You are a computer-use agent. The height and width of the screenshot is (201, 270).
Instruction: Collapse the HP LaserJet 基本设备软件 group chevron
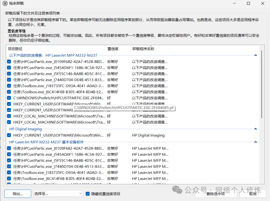[x=255, y=142]
